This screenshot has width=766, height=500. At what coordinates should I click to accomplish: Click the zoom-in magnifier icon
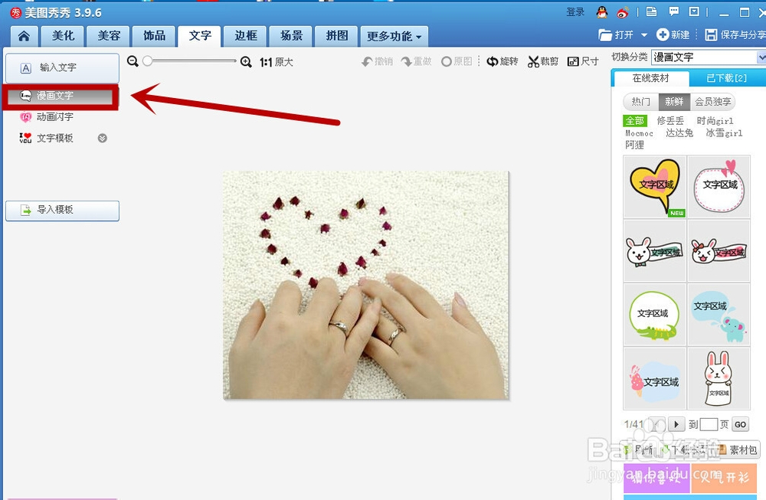click(x=247, y=60)
